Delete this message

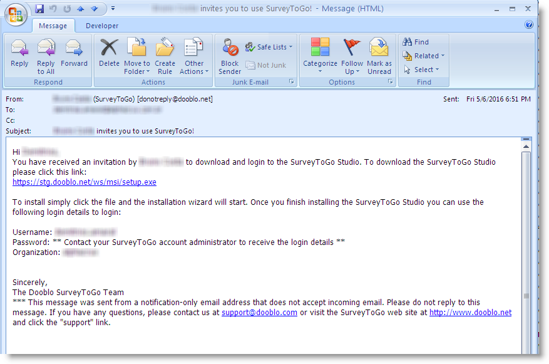pos(109,53)
